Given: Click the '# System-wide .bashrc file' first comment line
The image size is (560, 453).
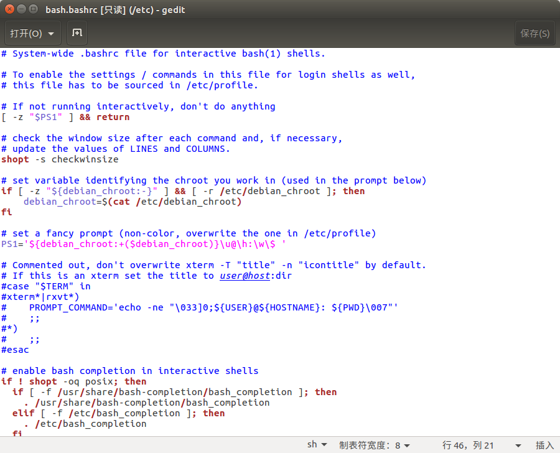Looking at the screenshot, I should pos(163,54).
